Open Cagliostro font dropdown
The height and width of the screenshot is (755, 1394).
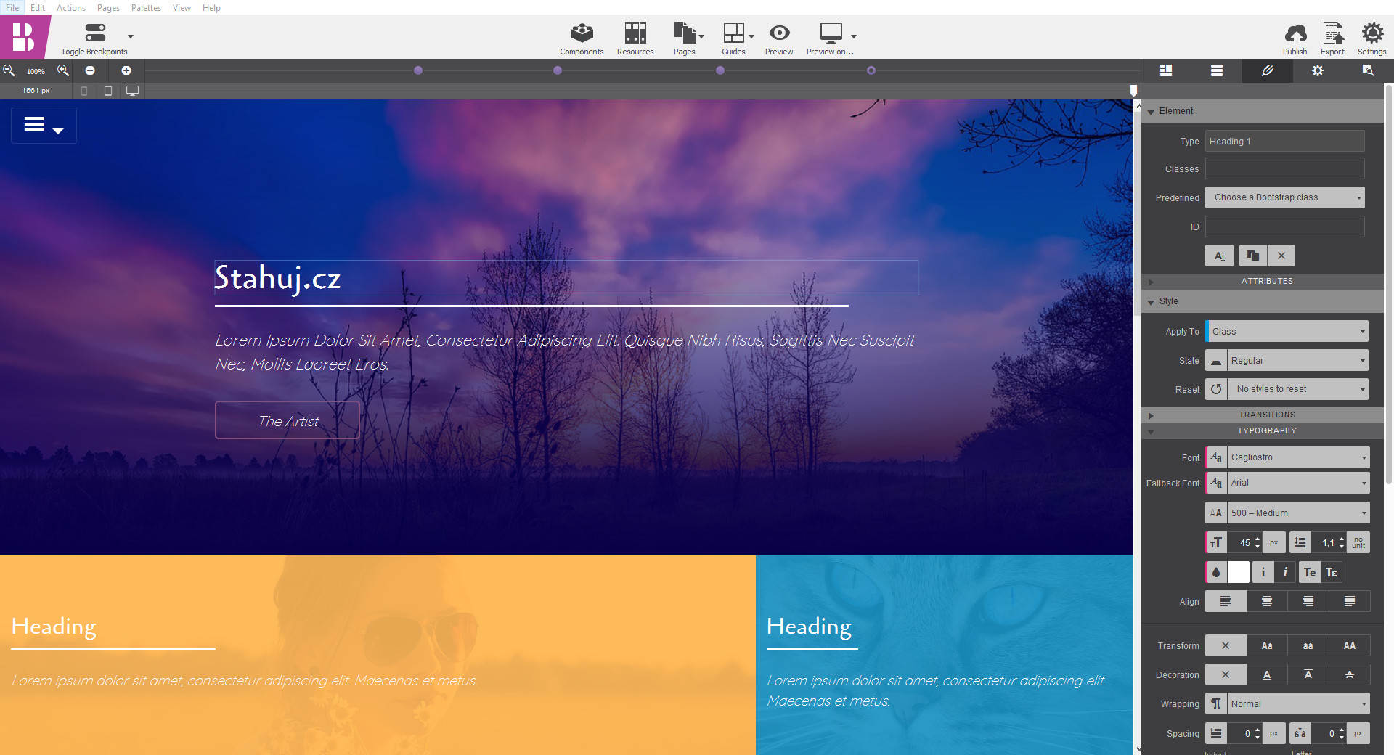coord(1297,457)
